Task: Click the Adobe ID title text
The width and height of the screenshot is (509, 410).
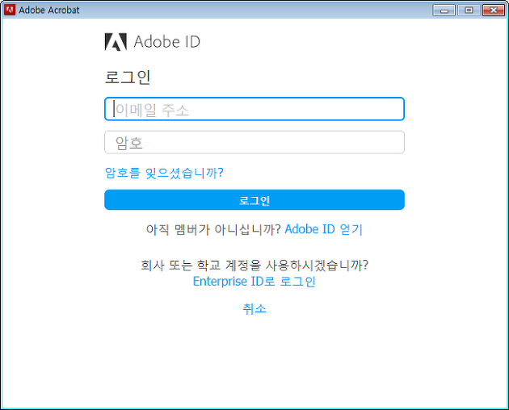Action: click(167, 42)
